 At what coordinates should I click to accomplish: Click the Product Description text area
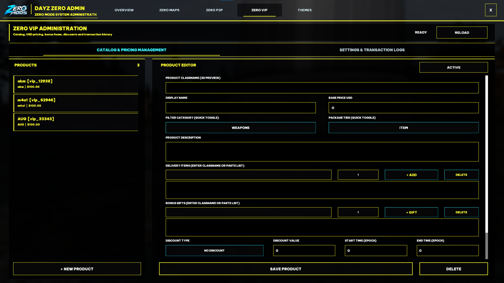pos(322,152)
